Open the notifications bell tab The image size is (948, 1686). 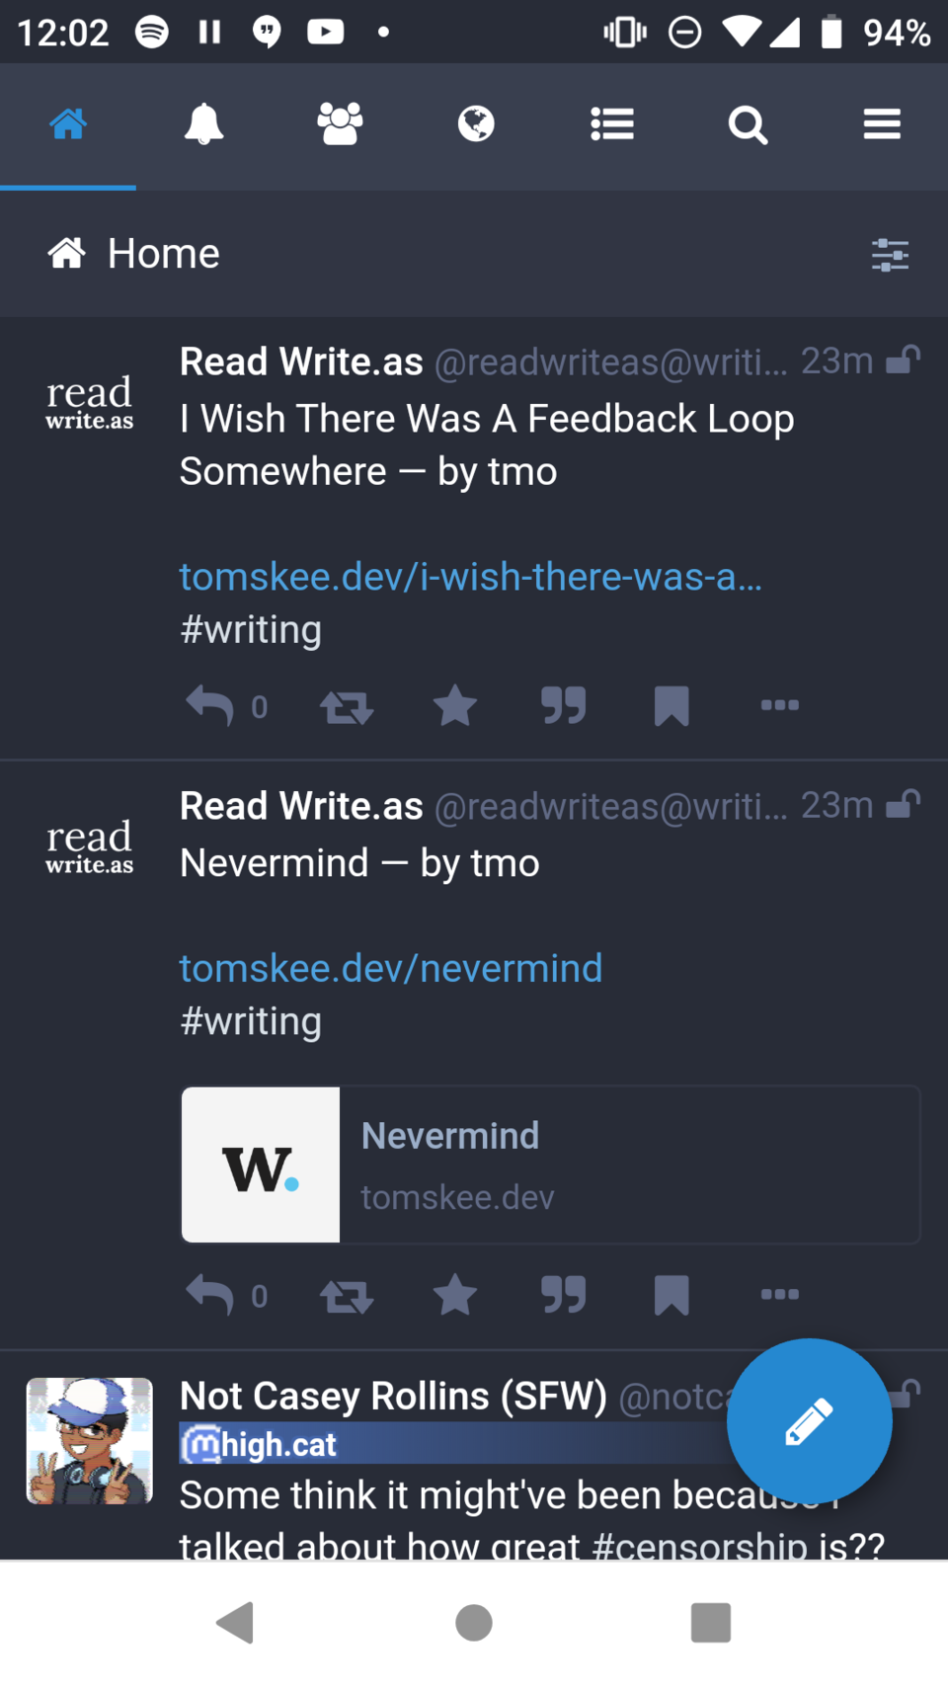click(203, 124)
